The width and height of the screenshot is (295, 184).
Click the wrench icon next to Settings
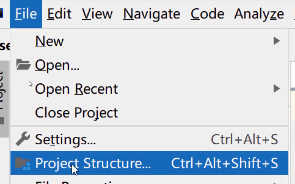tap(23, 139)
